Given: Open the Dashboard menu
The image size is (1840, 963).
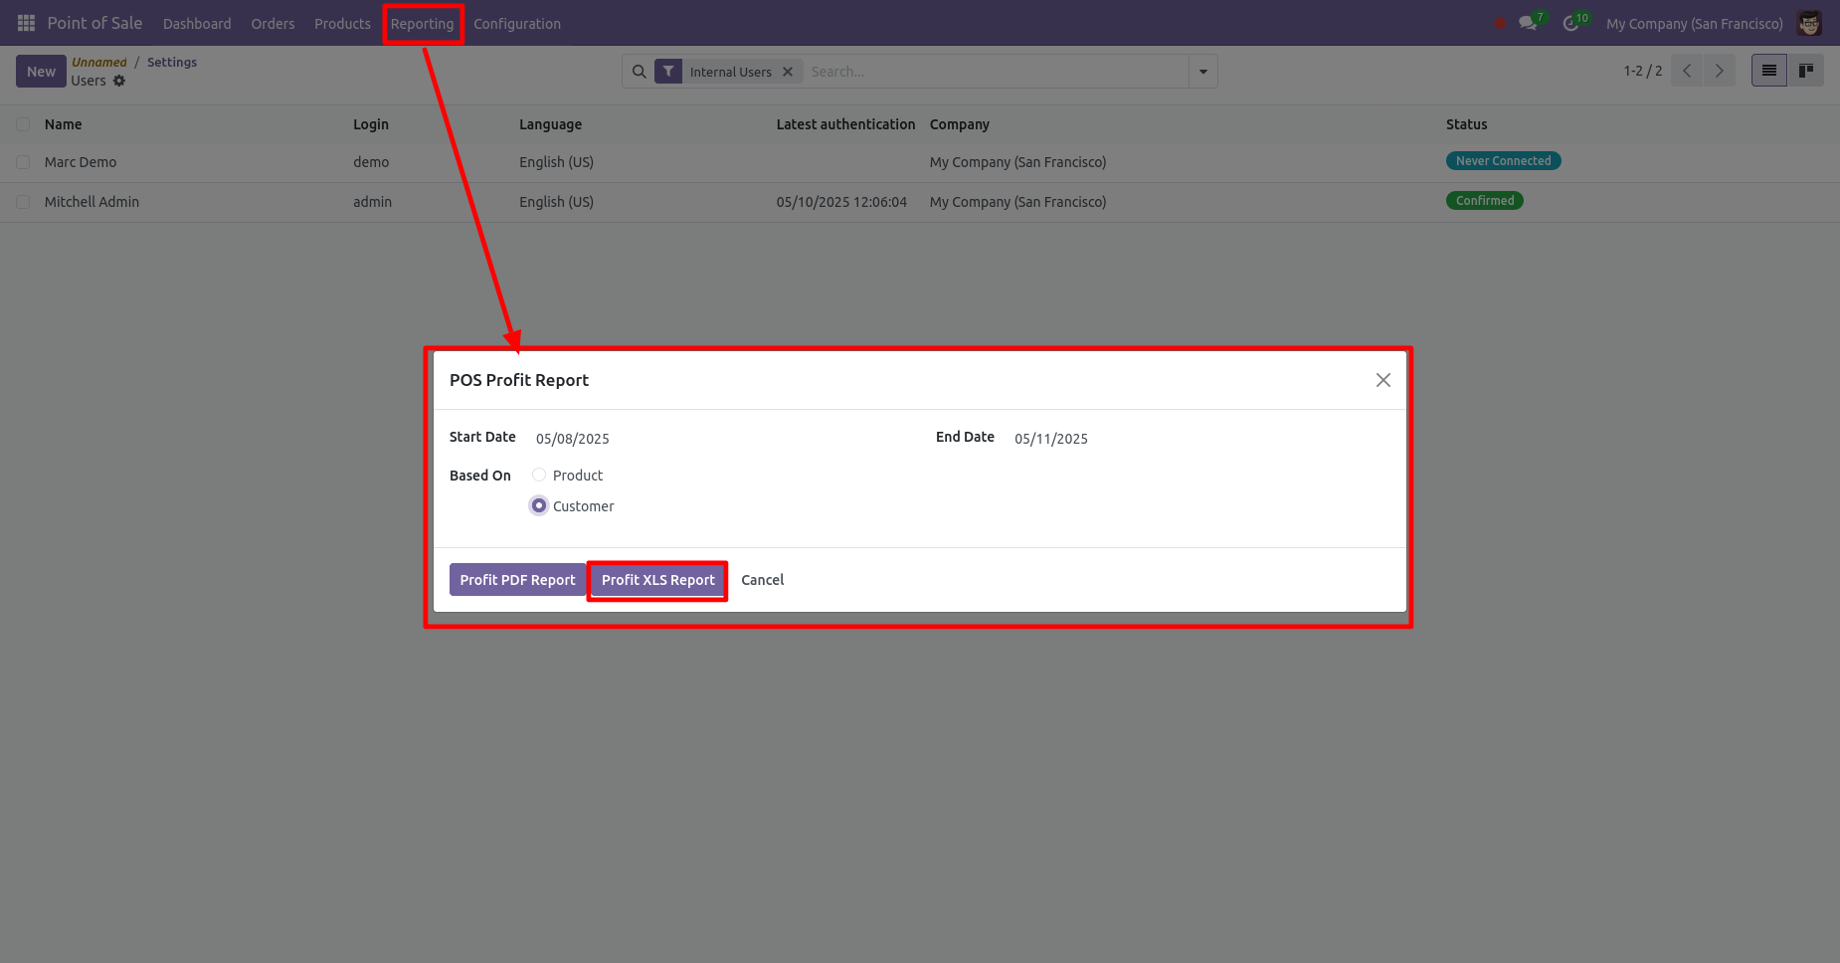Looking at the screenshot, I should coord(197,24).
